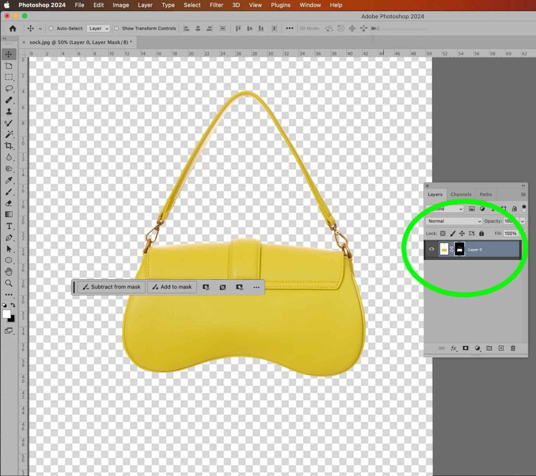Select the Clone Stamp tool
The image size is (536, 476).
click(8, 112)
